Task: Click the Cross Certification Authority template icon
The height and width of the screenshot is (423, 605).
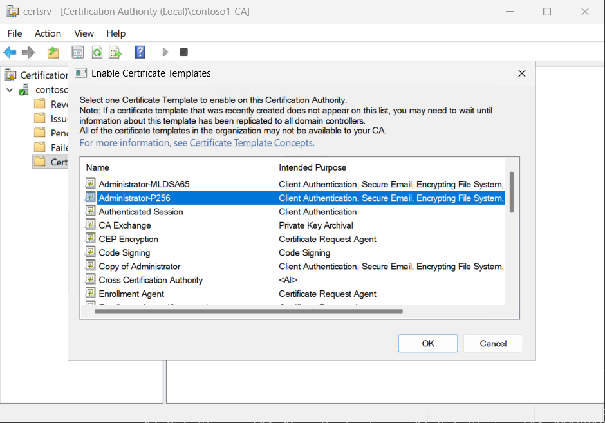Action: [x=90, y=279]
